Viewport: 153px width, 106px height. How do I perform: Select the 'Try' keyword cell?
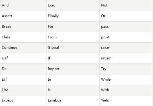(x=126, y=69)
